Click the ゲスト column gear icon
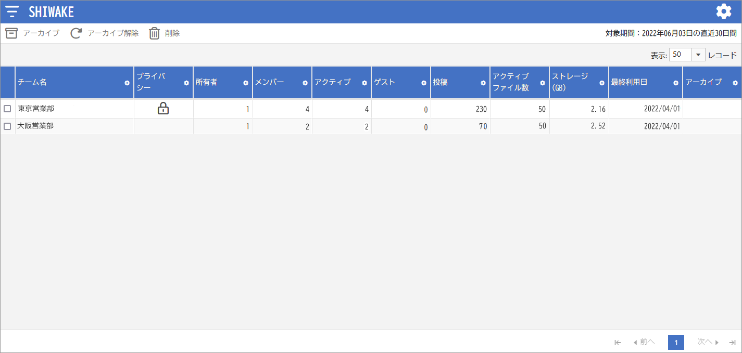The image size is (742, 353). (x=423, y=82)
